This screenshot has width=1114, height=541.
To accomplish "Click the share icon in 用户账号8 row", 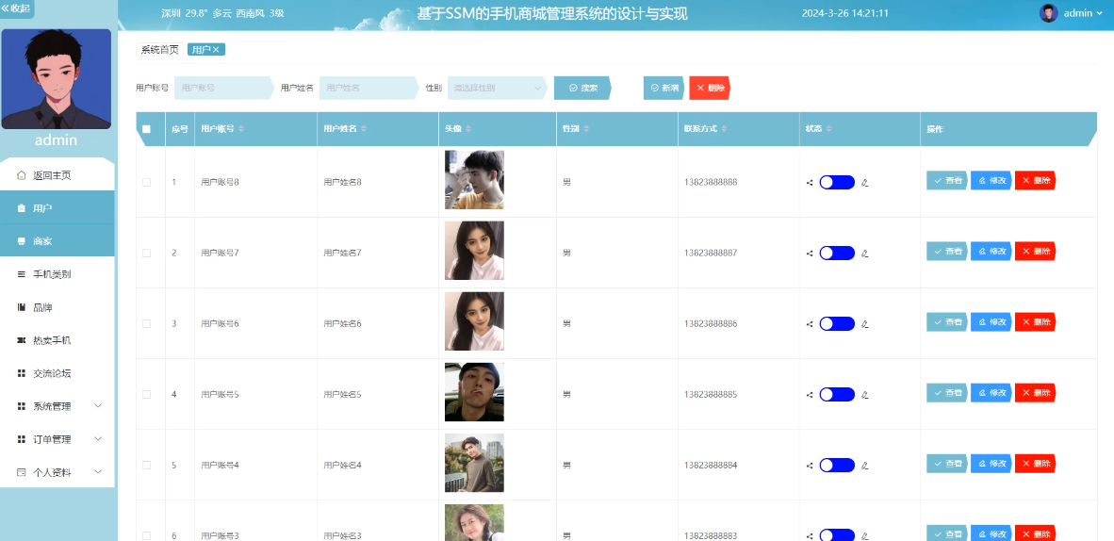I will coord(810,183).
